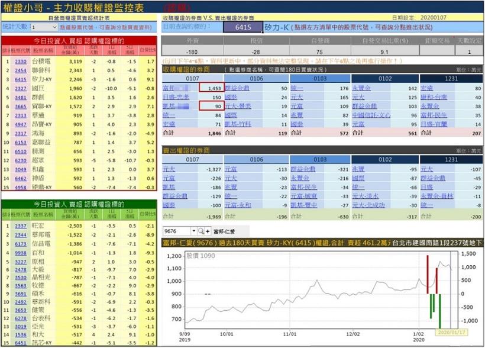Click 0106 buying broker link with 50
The image size is (485, 348).
coord(237,88)
